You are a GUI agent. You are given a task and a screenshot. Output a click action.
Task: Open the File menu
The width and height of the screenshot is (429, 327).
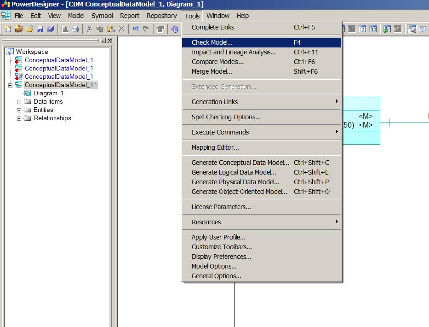(x=19, y=16)
